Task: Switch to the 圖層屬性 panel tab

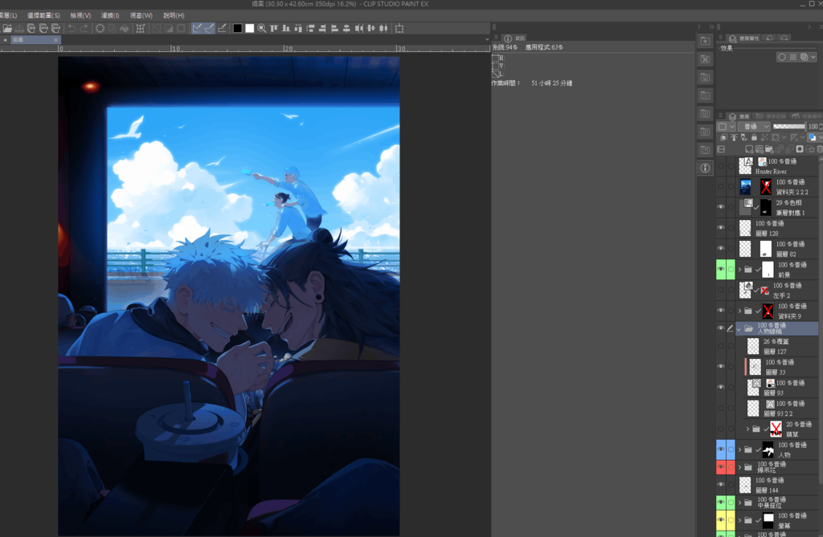Action: tap(744, 39)
